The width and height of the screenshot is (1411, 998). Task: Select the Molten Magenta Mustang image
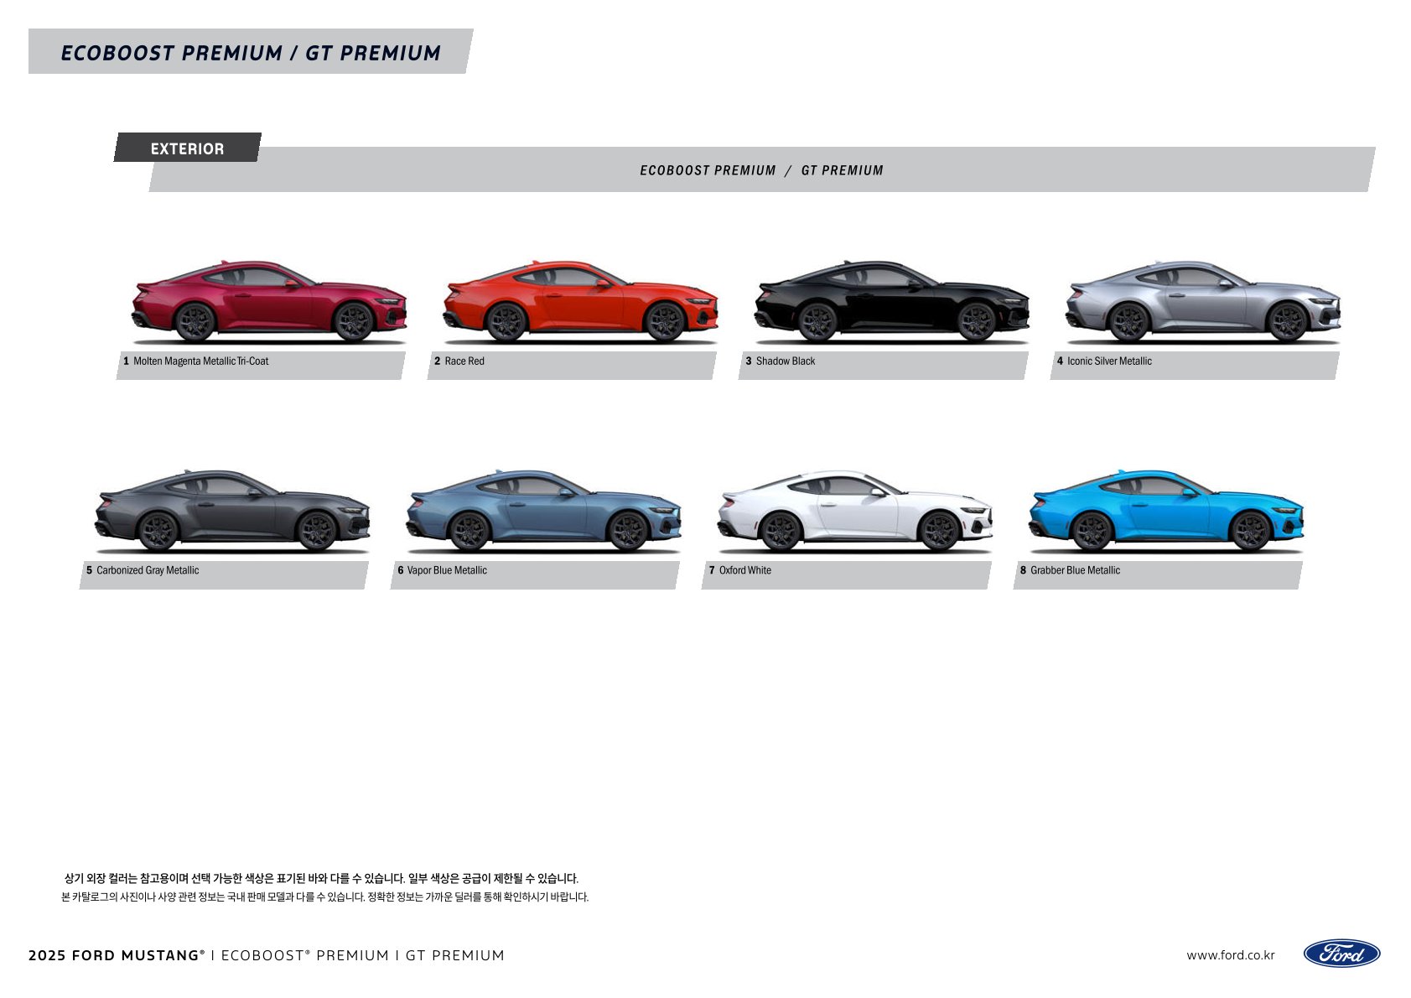pyautogui.click(x=269, y=301)
